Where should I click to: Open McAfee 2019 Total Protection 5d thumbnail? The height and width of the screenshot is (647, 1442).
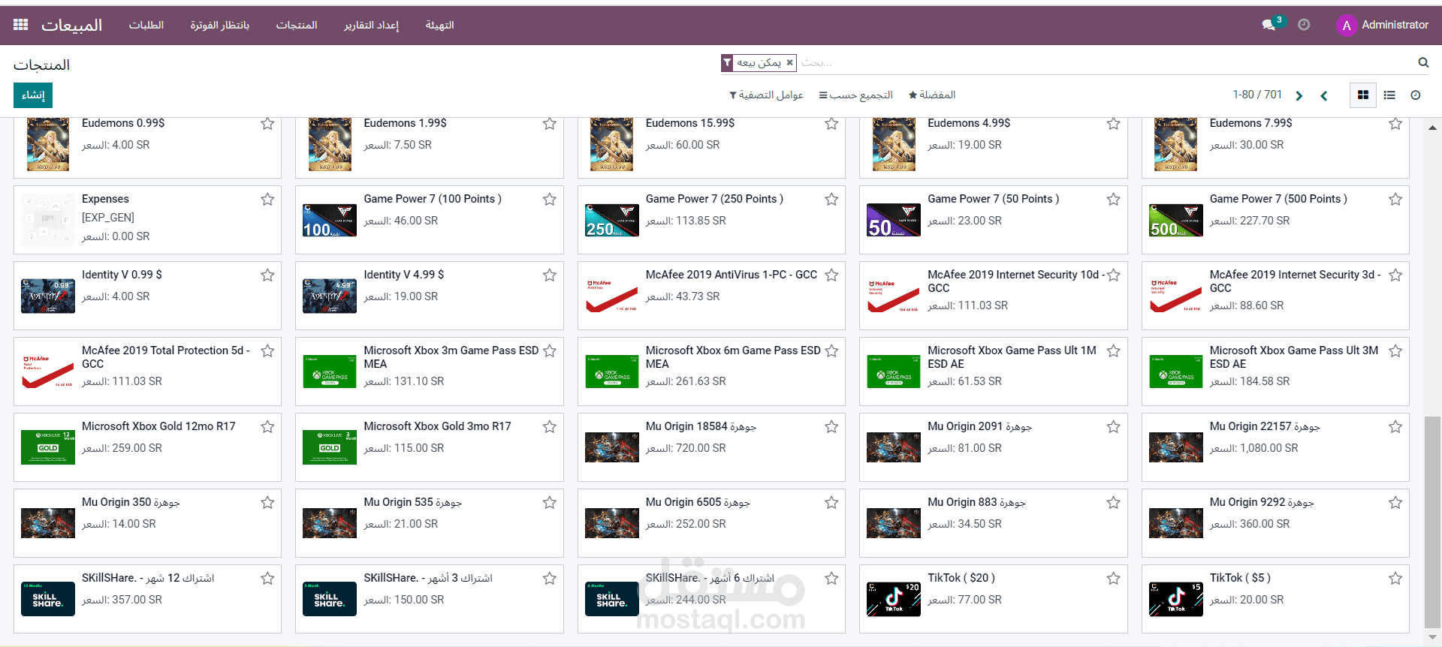48,372
